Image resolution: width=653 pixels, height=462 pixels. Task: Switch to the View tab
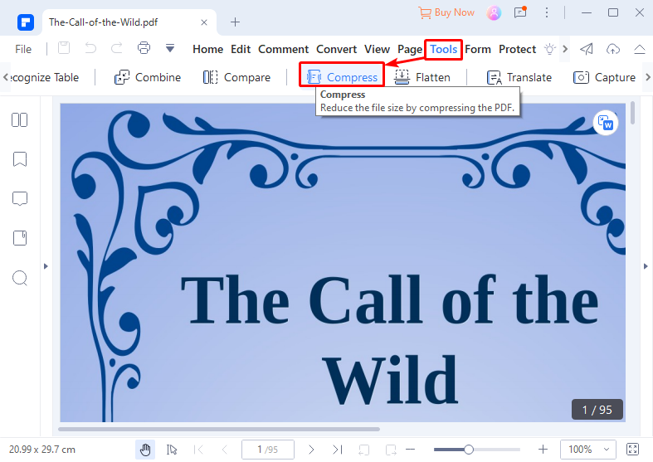tap(377, 49)
